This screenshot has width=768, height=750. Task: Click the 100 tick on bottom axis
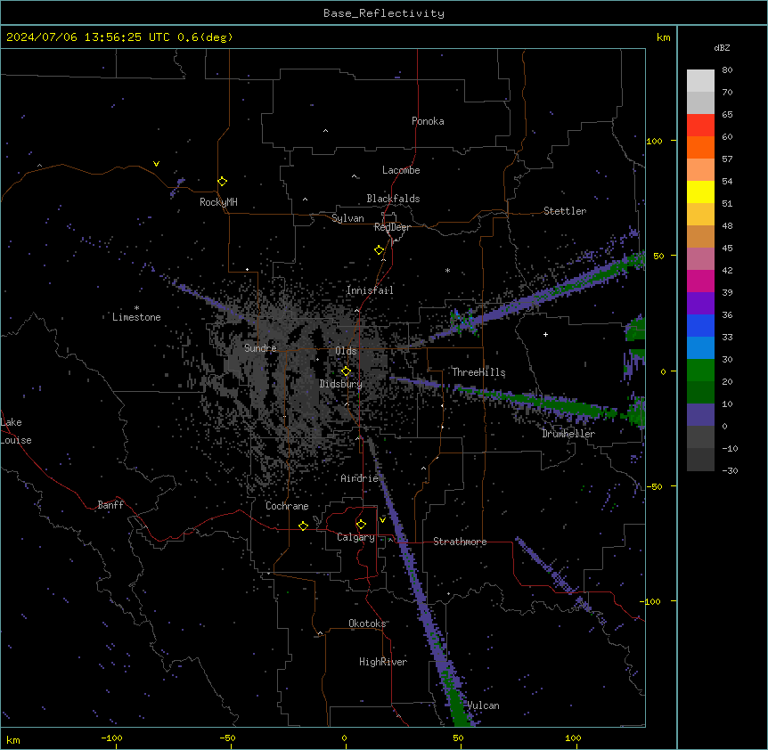pyautogui.click(x=573, y=738)
